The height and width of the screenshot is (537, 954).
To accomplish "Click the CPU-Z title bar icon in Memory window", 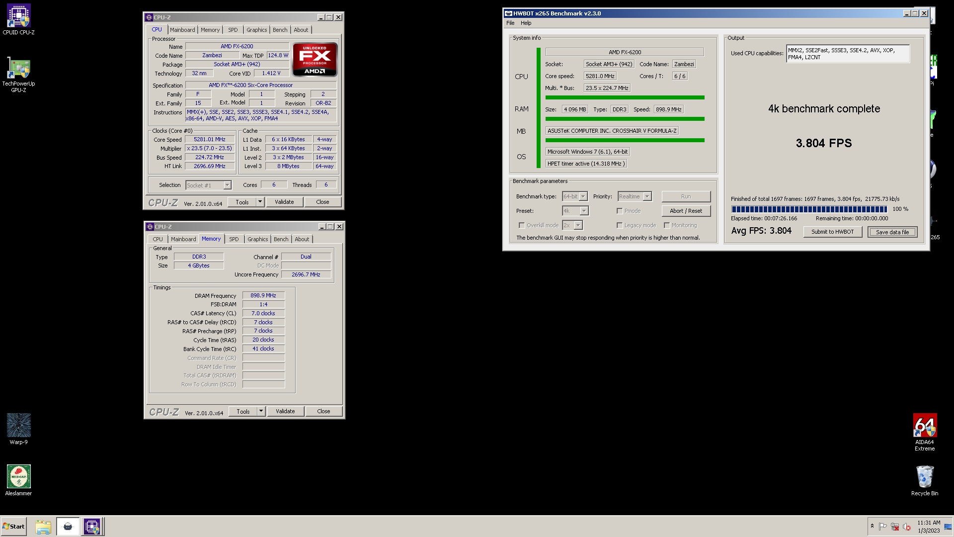I will [150, 227].
